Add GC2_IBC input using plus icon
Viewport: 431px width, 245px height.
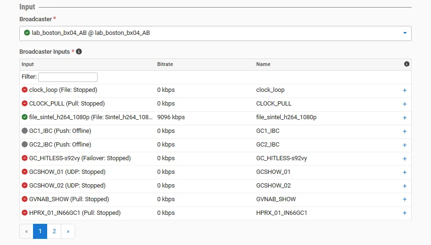point(405,145)
